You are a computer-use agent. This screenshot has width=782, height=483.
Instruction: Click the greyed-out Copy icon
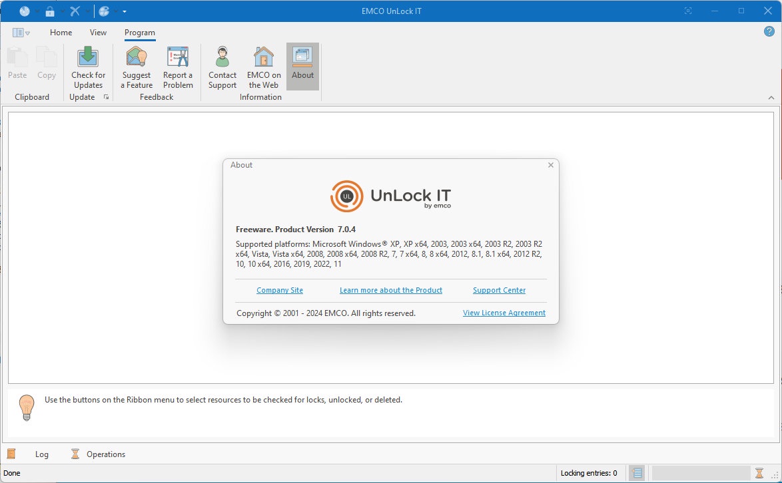[47, 57]
